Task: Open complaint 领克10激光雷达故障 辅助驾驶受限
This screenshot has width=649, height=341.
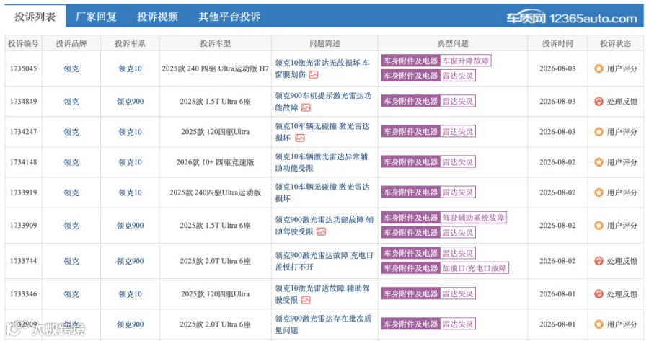Action: 322,294
